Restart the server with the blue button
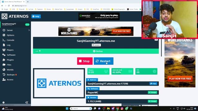Viewport: 198px width, 111px height. point(104,61)
